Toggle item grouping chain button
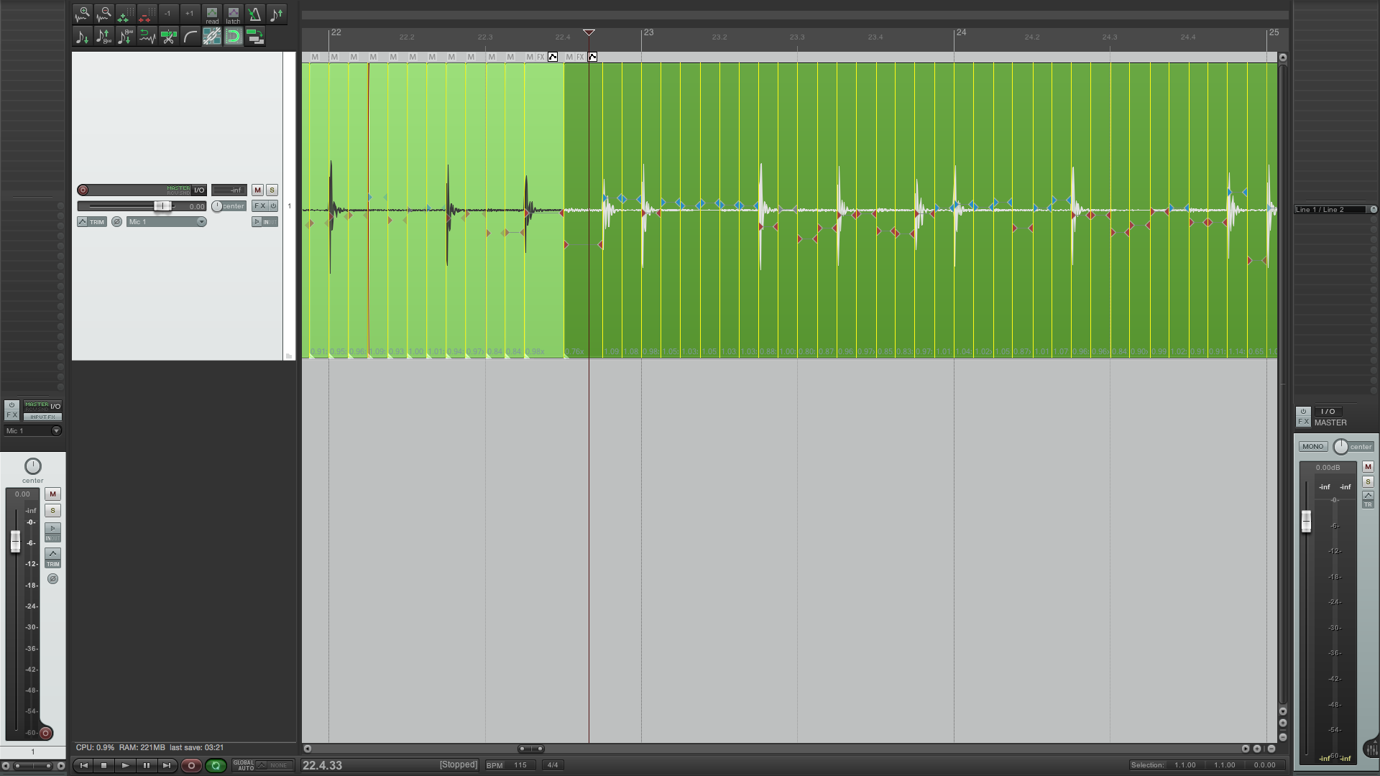The image size is (1380, 776). click(x=212, y=37)
